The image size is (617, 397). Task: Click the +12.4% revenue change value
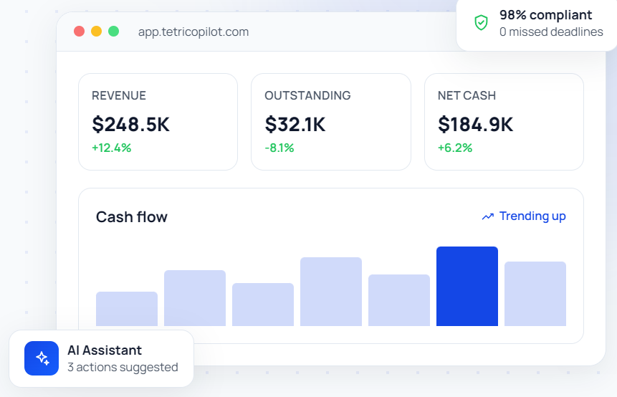coord(111,148)
